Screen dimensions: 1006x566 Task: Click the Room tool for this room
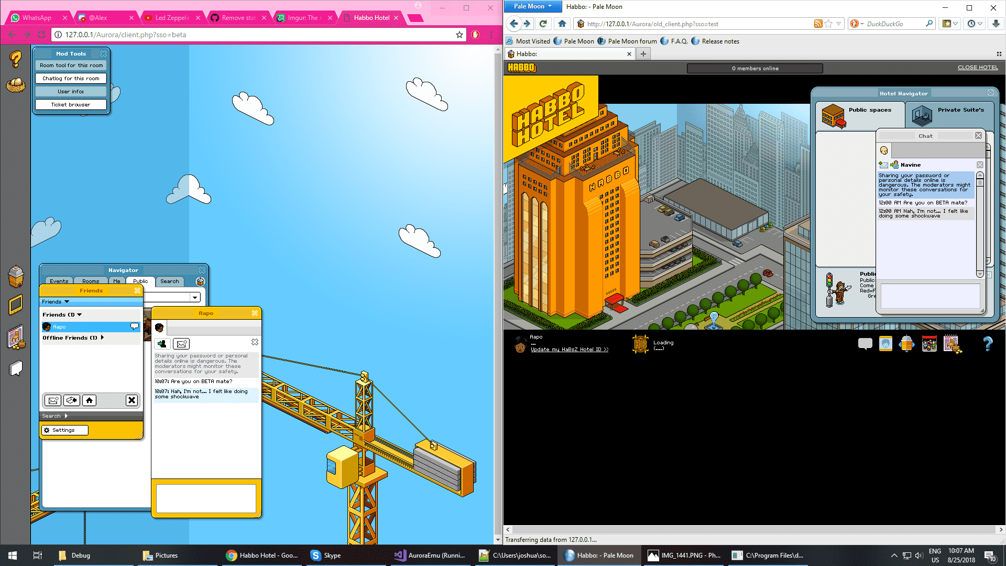click(71, 65)
